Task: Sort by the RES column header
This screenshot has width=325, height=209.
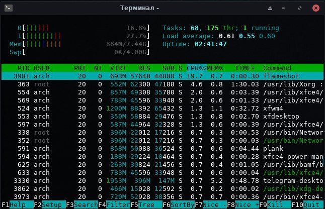Action: (x=144, y=68)
